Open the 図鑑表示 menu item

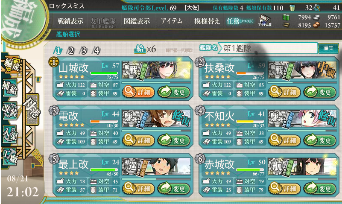137,21
